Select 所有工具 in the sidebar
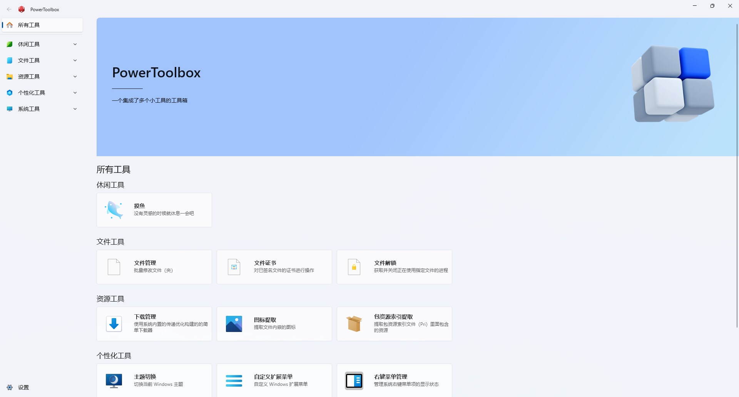 [x=42, y=25]
